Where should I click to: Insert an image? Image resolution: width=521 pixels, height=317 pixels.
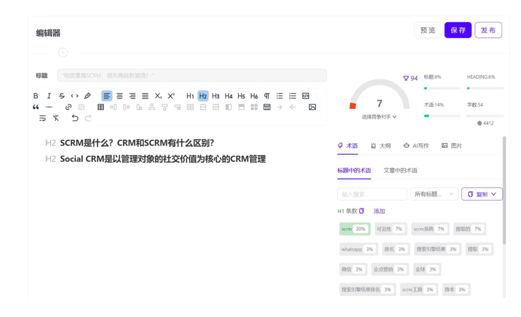click(312, 107)
